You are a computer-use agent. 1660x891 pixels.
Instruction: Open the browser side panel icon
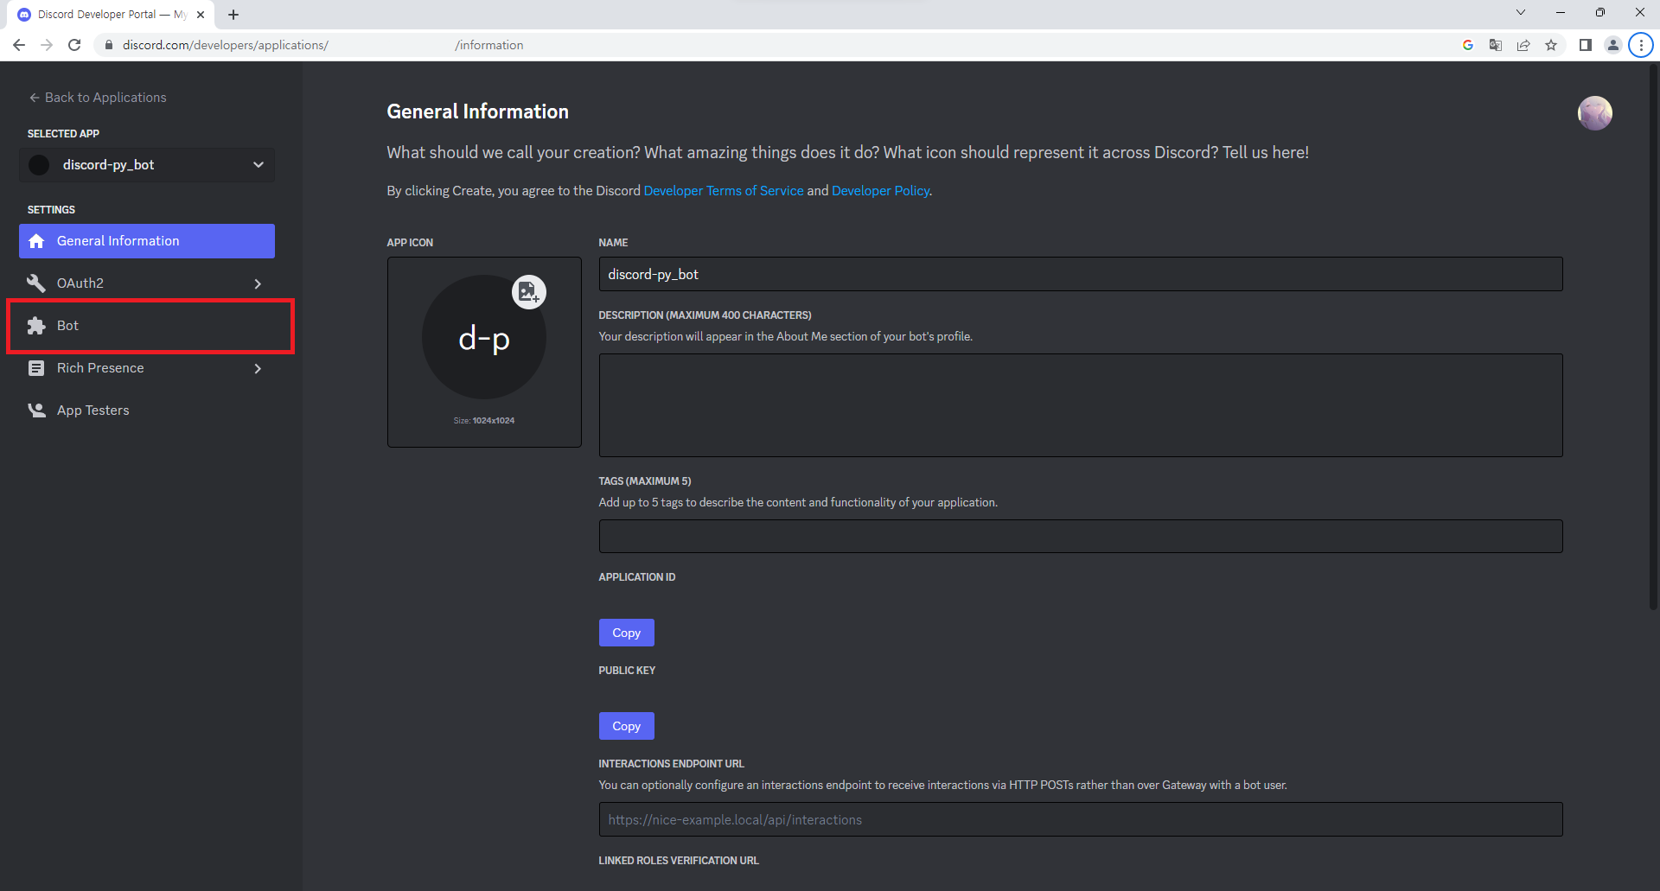click(1585, 45)
